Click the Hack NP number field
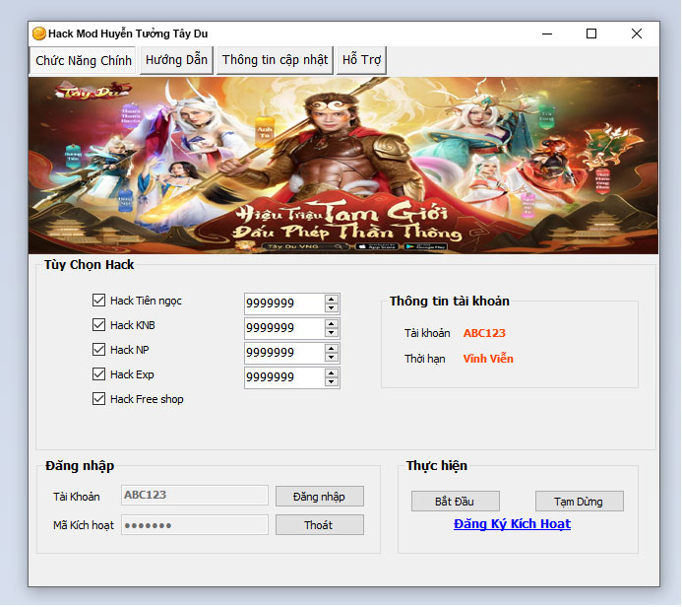Screen dimensions: 682x607 click(x=284, y=353)
